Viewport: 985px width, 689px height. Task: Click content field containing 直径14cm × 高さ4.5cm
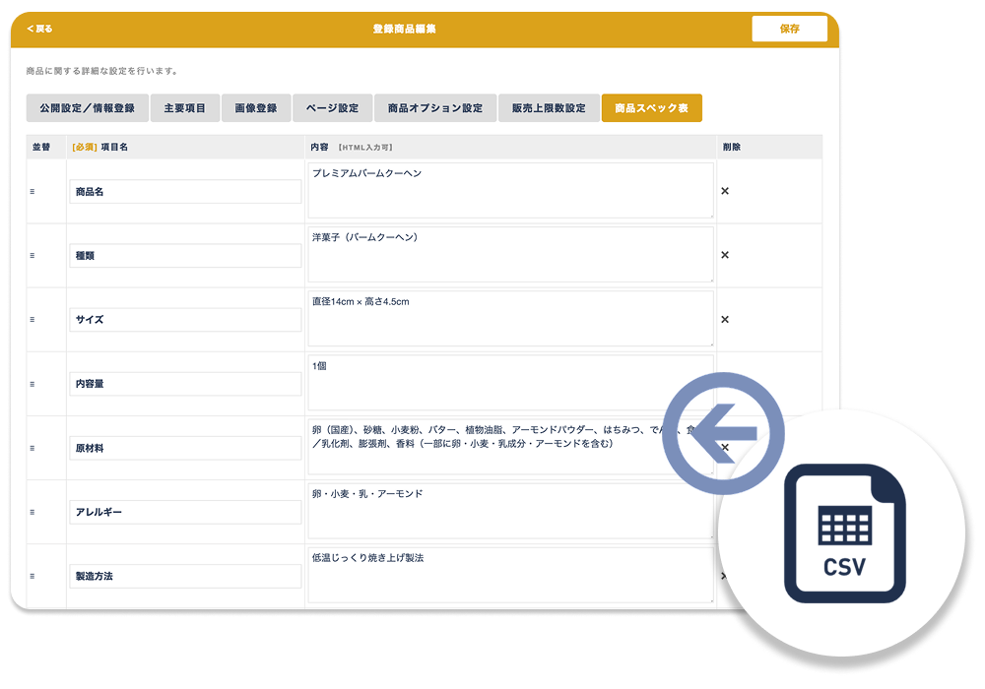pos(510,319)
